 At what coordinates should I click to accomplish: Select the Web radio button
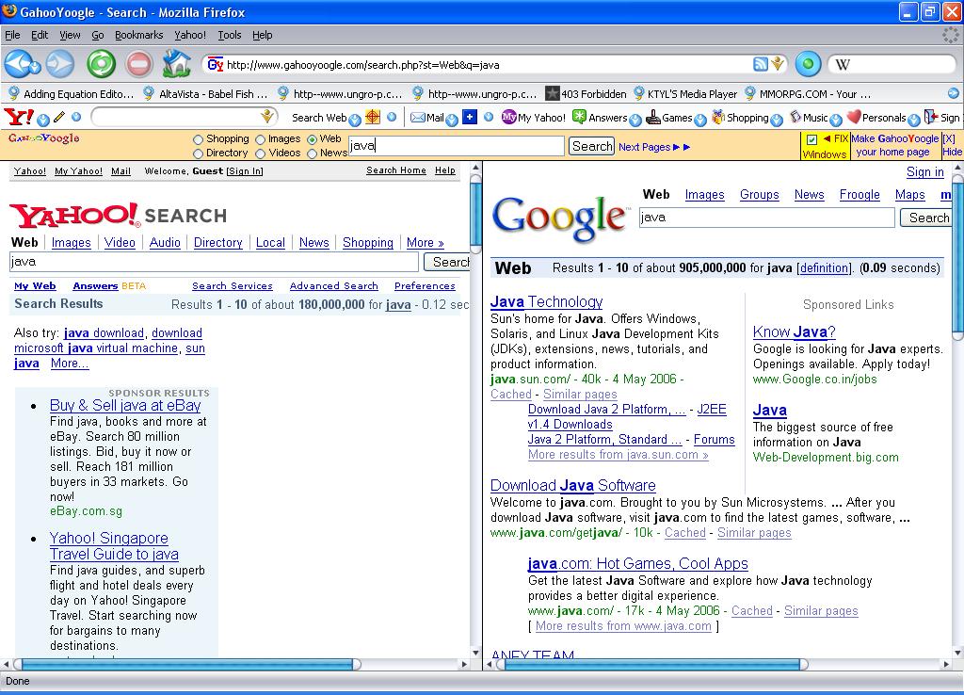click(313, 139)
